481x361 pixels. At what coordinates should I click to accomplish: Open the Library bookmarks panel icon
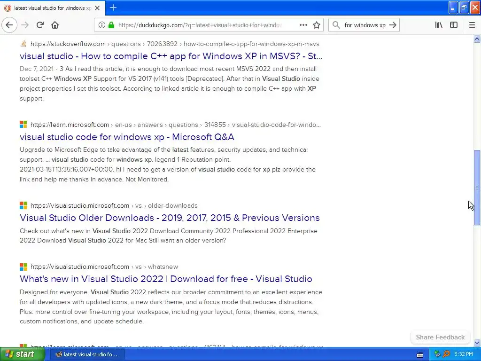(439, 25)
